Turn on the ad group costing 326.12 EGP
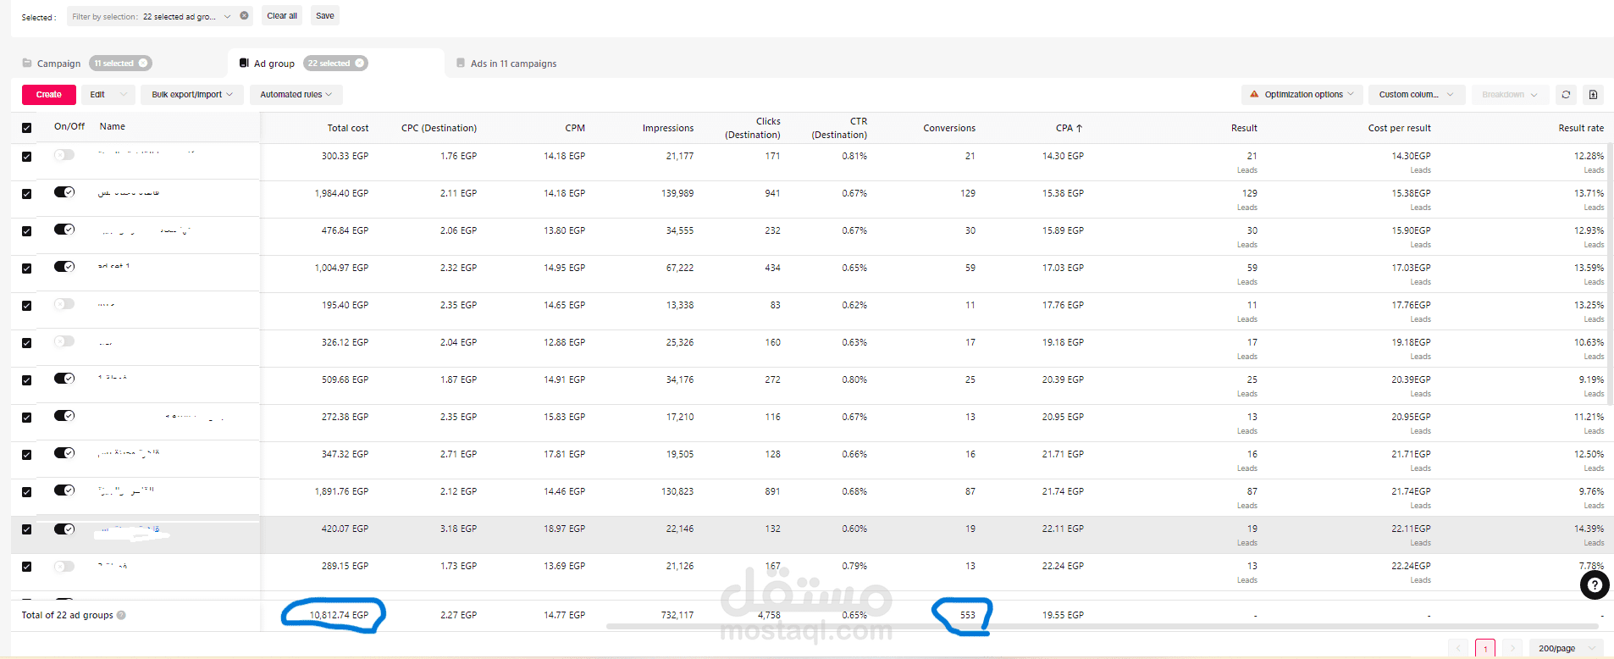 (64, 341)
